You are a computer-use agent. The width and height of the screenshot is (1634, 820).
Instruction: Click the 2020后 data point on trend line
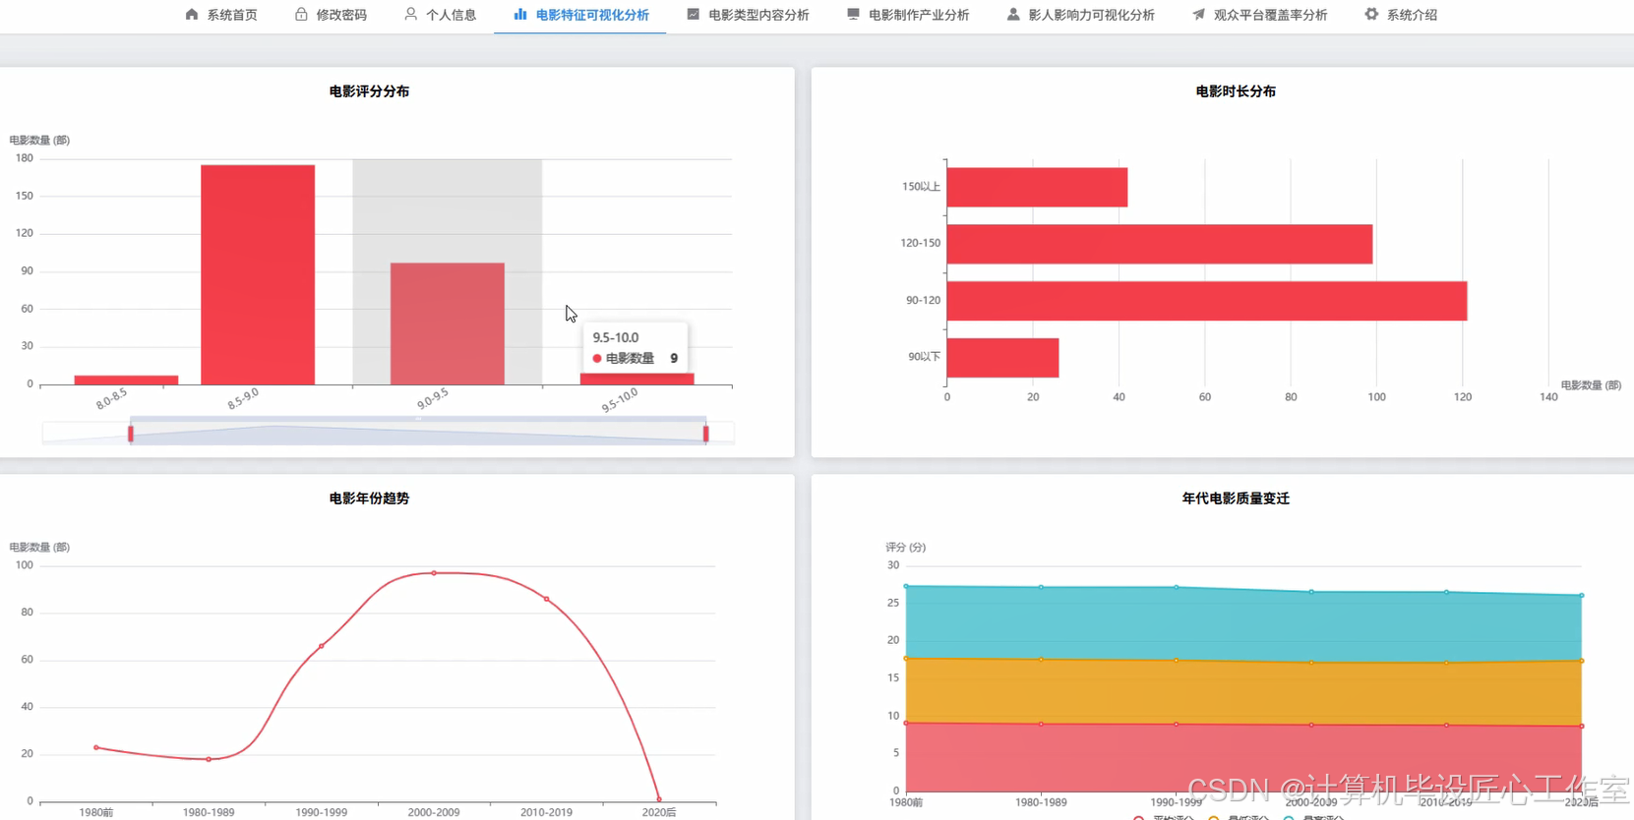point(659,799)
